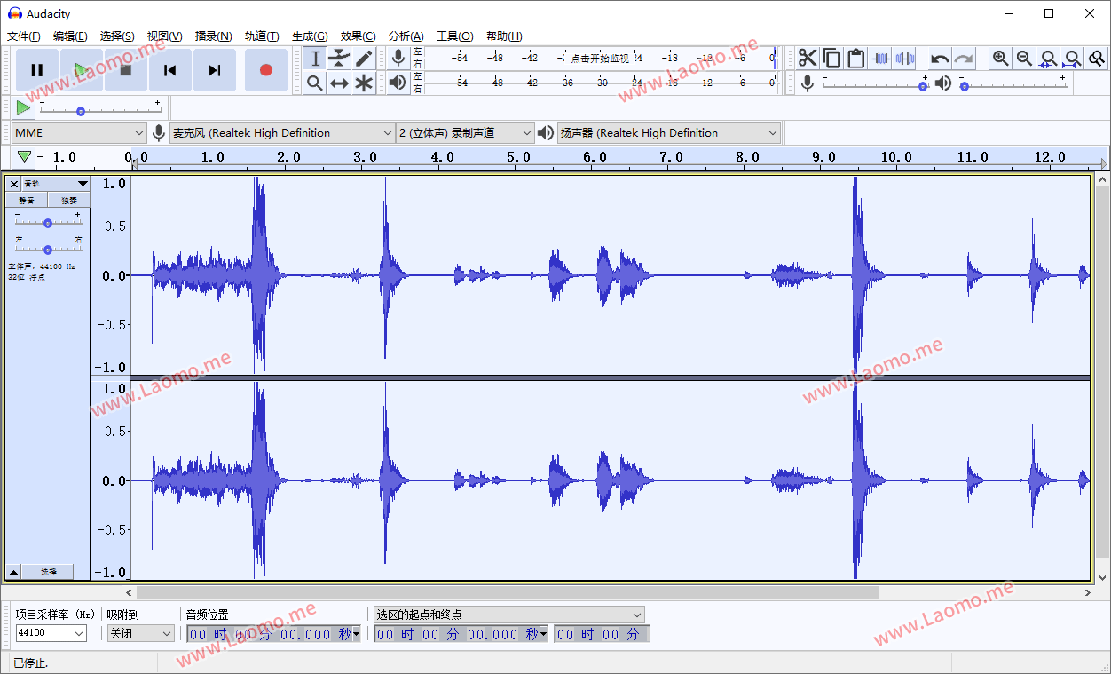This screenshot has height=674, width=1111.
Task: Pause playback with the Pause button
Action: coord(37,70)
